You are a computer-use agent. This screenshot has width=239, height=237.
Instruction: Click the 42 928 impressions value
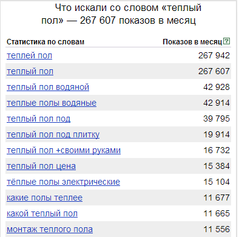(x=217, y=87)
